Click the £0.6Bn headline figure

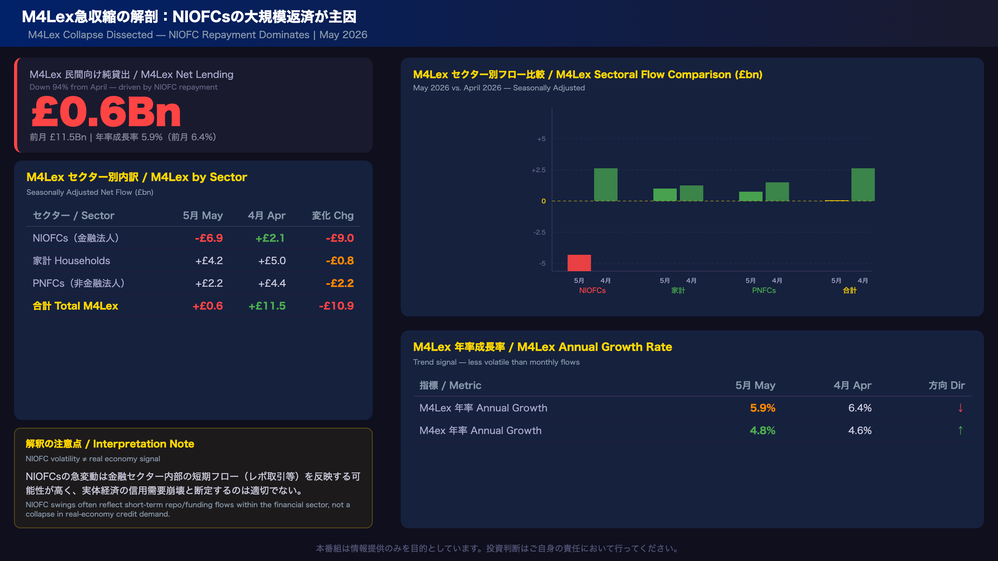click(106, 113)
